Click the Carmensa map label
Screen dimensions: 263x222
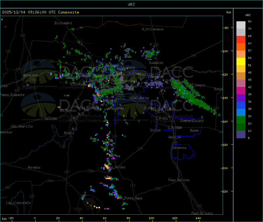(179, 148)
